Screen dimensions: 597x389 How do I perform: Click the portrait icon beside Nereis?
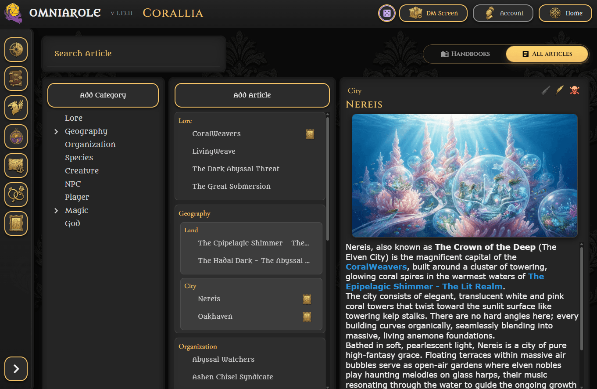(307, 299)
